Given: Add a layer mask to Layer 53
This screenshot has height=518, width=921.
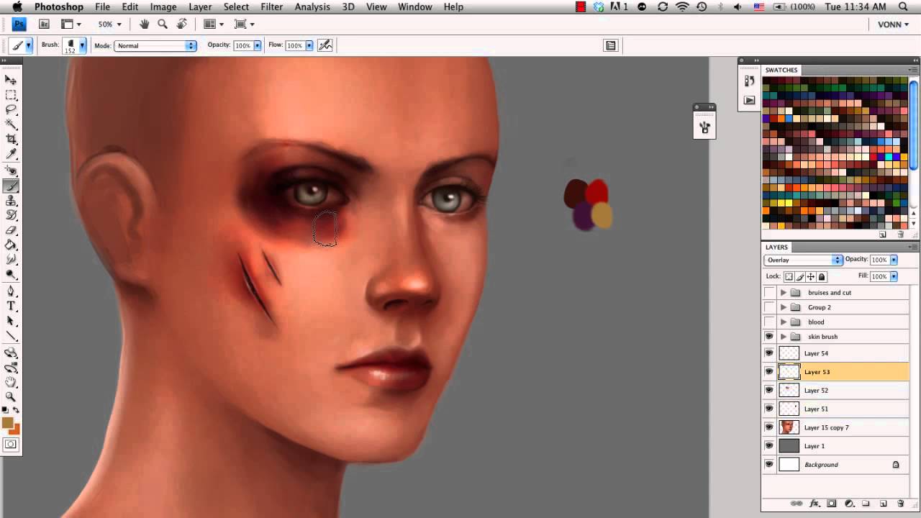Looking at the screenshot, I should [831, 503].
